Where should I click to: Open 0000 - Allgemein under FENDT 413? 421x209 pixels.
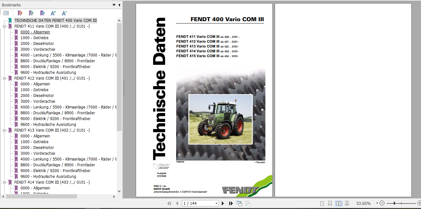35,136
